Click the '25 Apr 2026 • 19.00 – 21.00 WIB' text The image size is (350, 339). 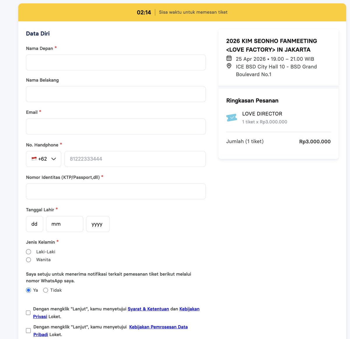tap(275, 59)
